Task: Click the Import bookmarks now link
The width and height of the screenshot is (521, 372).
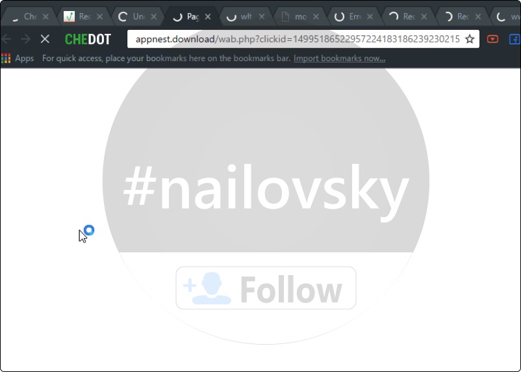Action: pyautogui.click(x=339, y=59)
